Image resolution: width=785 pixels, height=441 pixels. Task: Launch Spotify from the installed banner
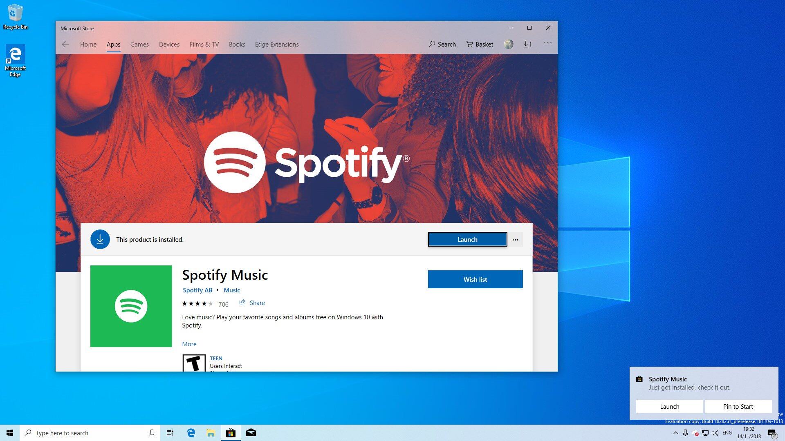tap(467, 239)
